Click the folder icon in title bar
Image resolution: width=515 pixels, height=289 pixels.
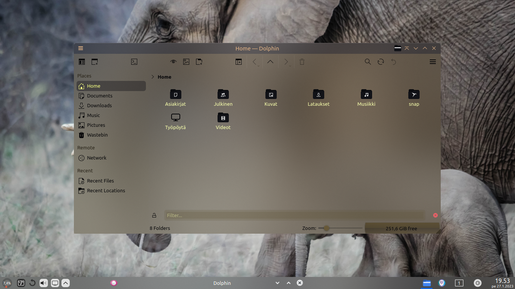point(398,48)
